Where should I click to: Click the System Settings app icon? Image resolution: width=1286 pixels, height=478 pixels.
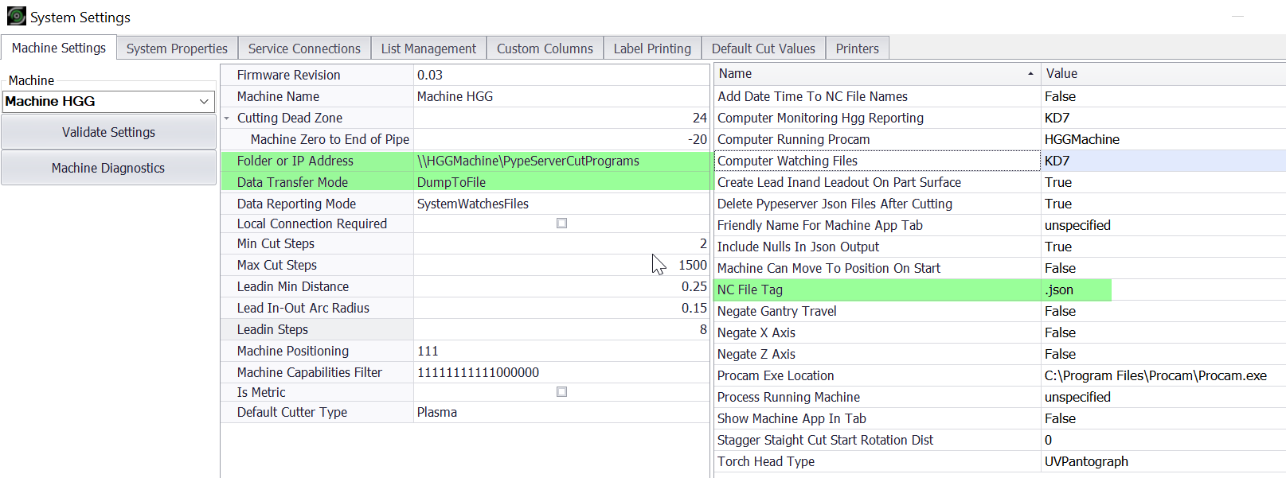(16, 16)
